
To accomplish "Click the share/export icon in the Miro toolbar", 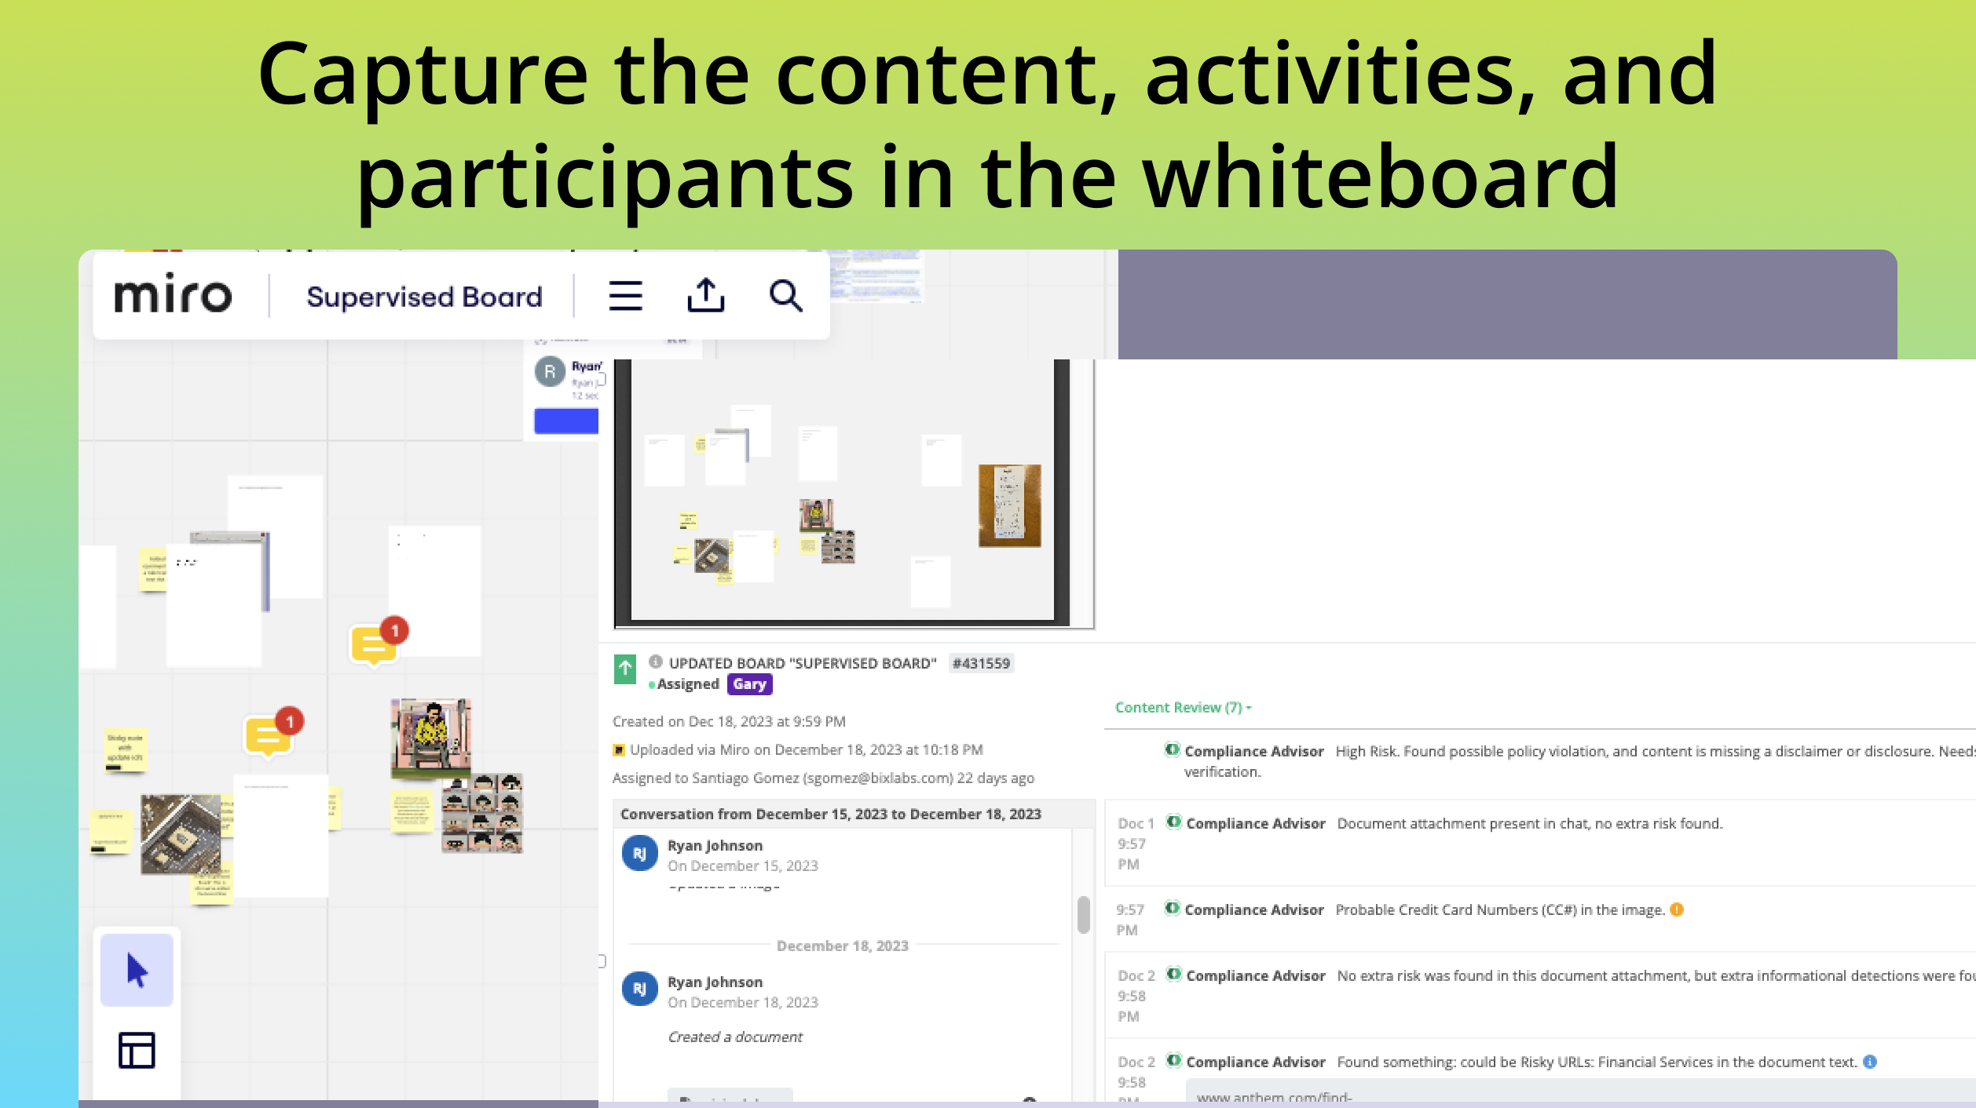I will [706, 297].
